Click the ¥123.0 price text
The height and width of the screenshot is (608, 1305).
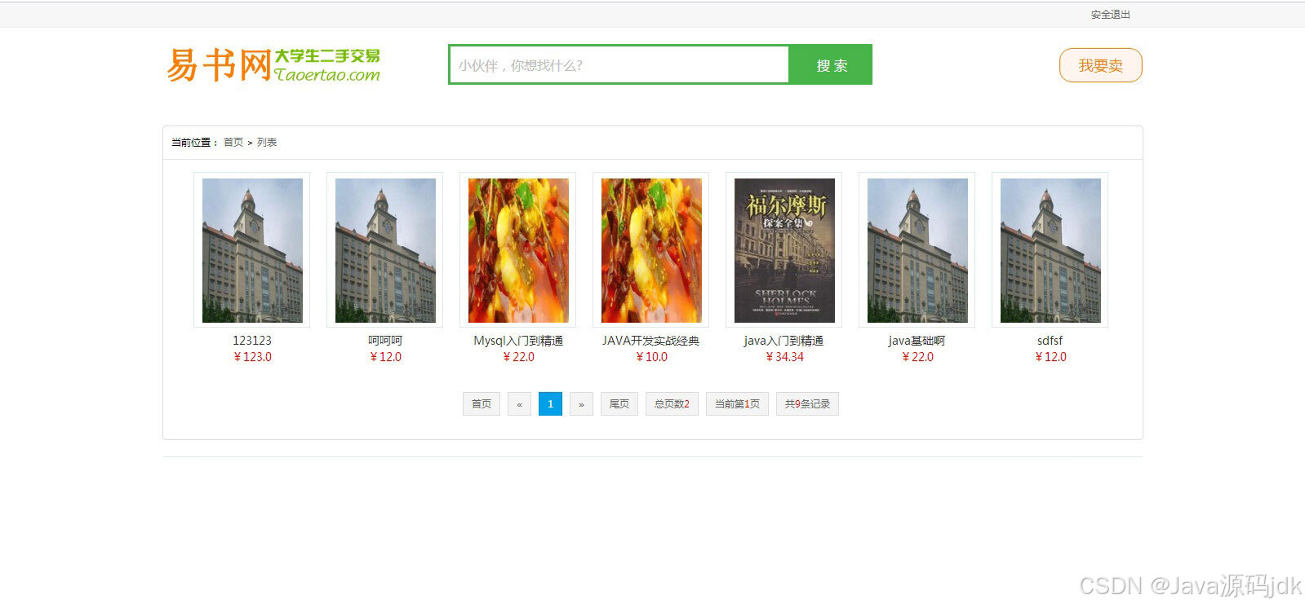252,357
